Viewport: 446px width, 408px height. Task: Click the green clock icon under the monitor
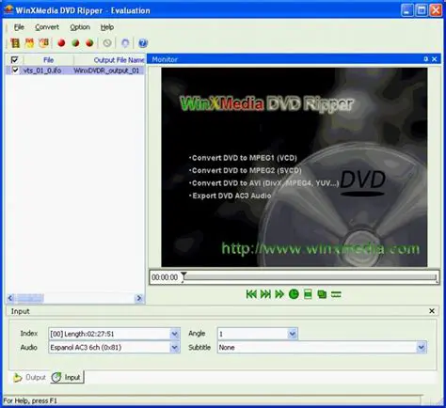(294, 294)
